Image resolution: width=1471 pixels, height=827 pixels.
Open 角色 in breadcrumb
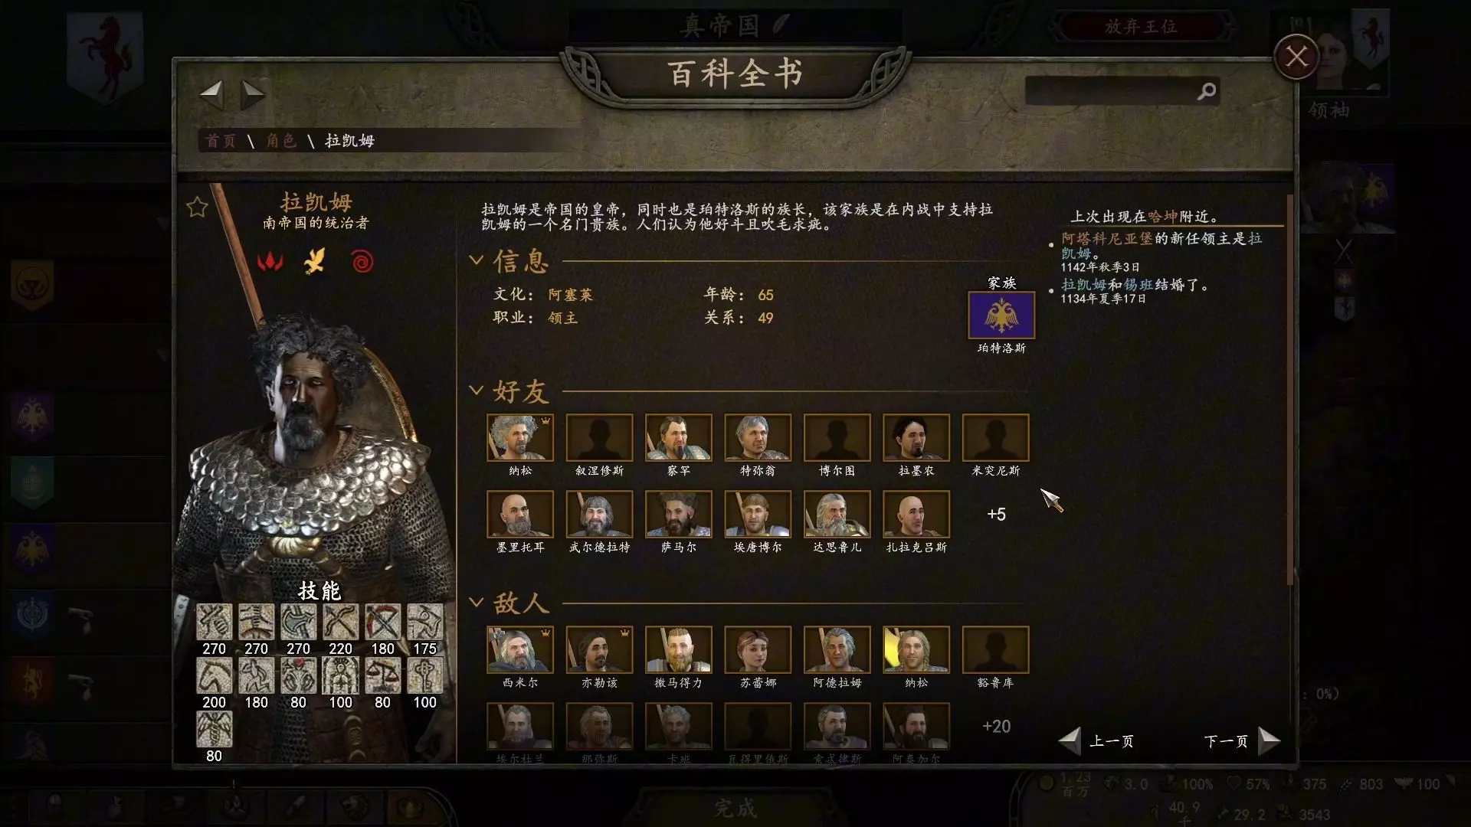click(281, 140)
